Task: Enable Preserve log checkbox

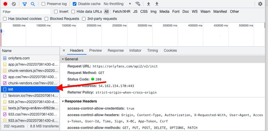Action: [x=43, y=4]
